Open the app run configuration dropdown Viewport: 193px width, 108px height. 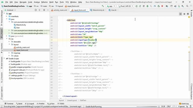coord(111,6)
